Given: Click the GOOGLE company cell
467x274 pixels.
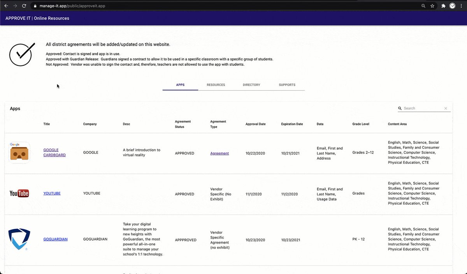Looking at the screenshot, I should (91, 153).
